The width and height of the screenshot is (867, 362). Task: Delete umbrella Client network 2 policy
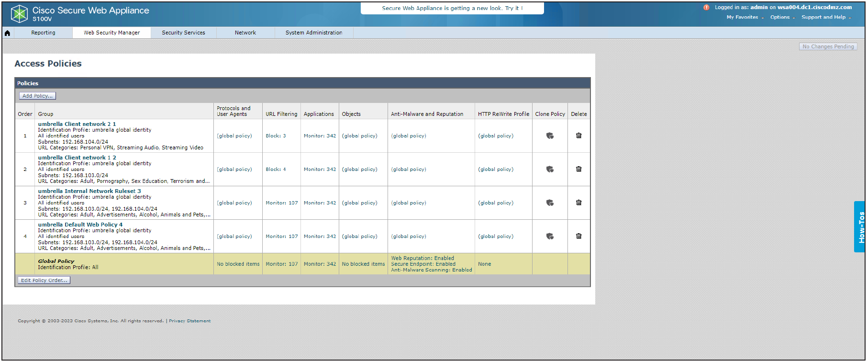click(x=578, y=136)
